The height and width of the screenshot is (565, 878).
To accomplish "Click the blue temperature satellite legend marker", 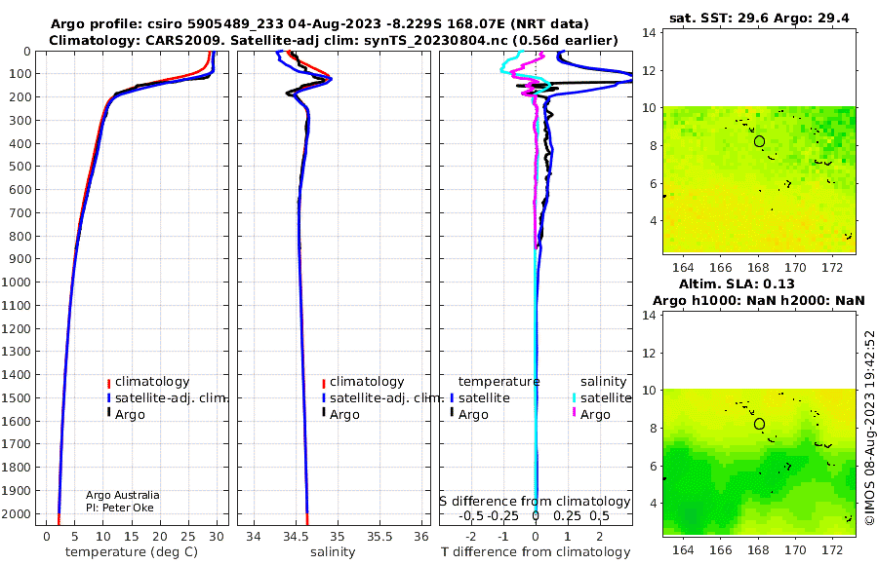I will pos(452,398).
